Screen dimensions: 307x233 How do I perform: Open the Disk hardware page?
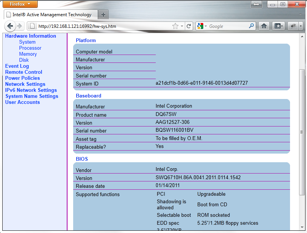[24, 60]
